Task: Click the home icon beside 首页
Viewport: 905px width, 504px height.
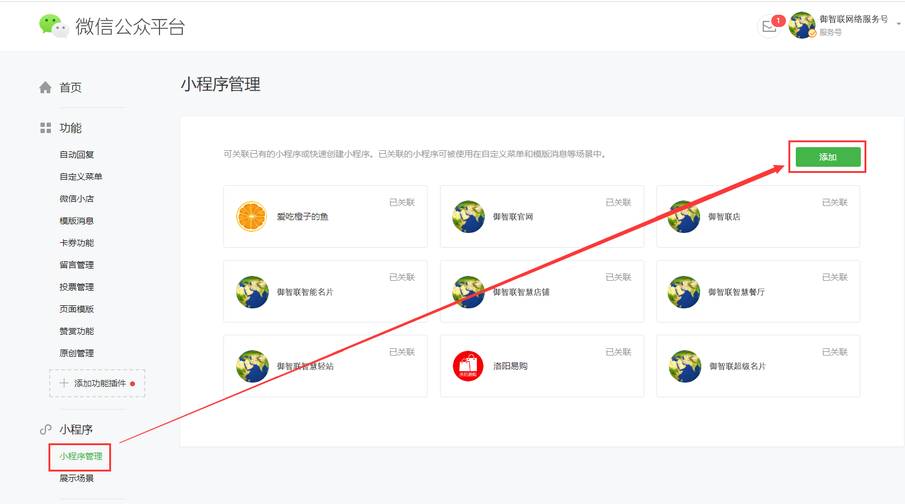Action: (x=45, y=88)
